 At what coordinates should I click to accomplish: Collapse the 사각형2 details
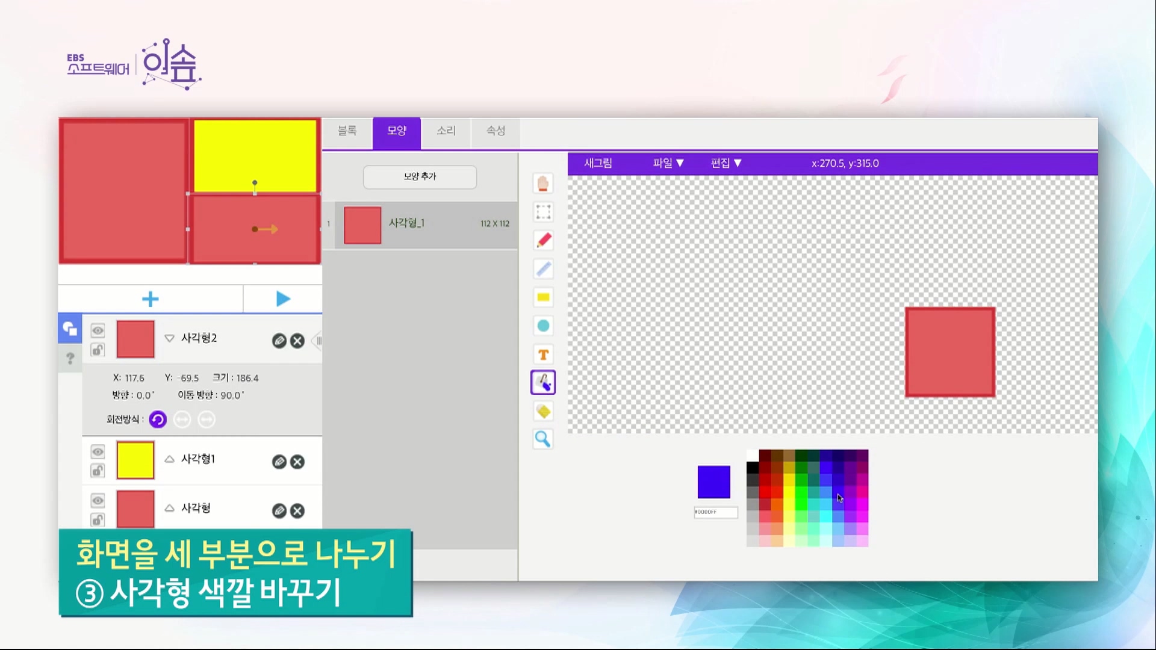point(170,338)
